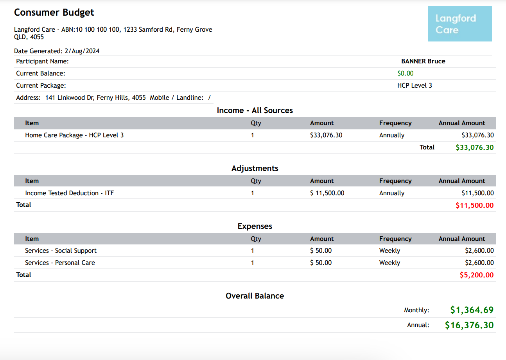Click the Date Generated line
Screen dimensions: 506x360
57,51
